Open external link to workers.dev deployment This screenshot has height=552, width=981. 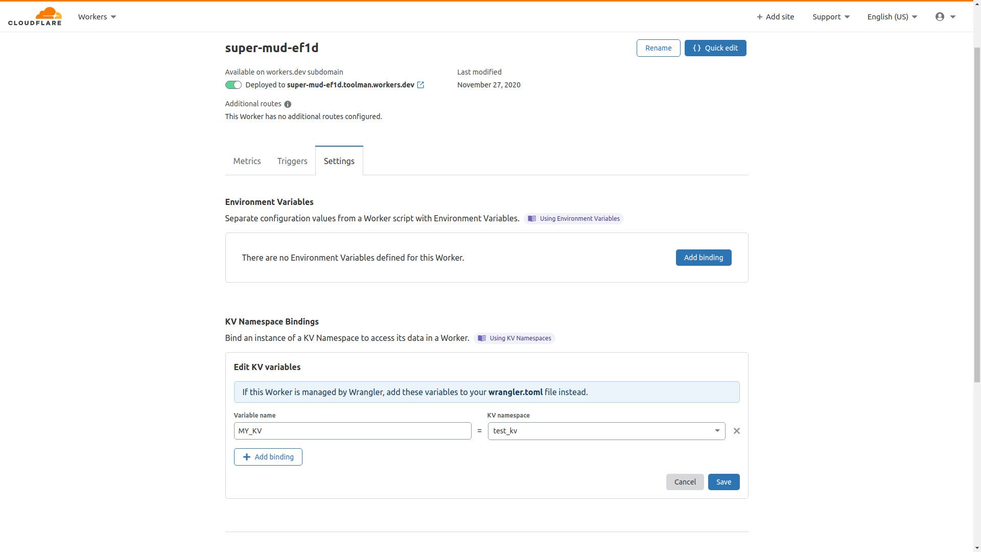421,85
